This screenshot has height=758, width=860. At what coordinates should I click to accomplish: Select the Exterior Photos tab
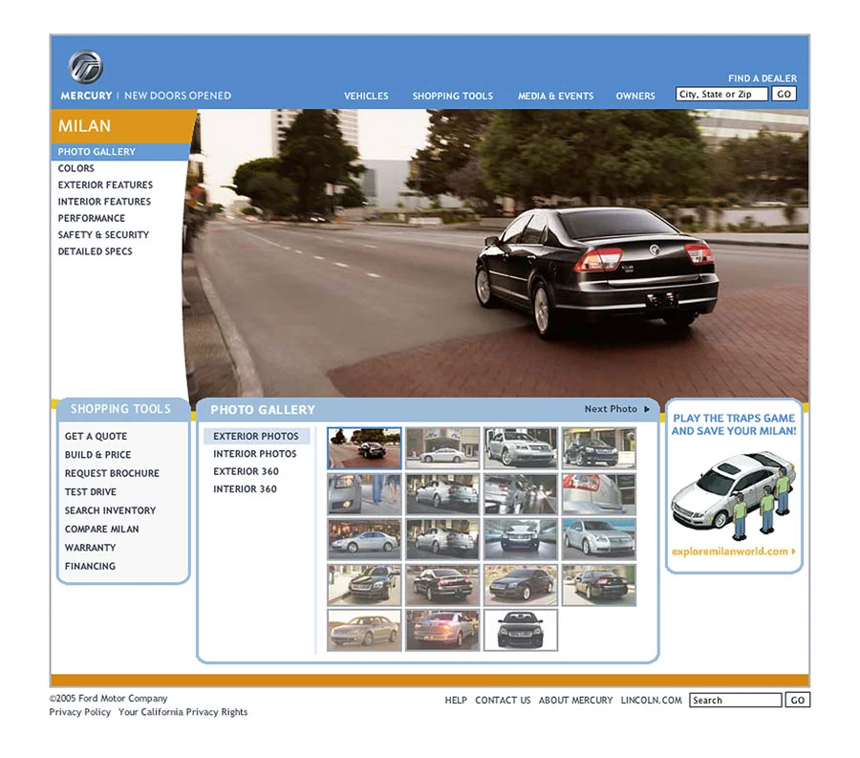[x=257, y=436]
